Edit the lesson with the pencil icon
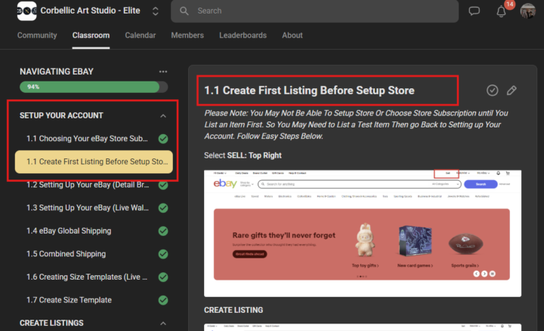The width and height of the screenshot is (544, 331). click(x=512, y=90)
